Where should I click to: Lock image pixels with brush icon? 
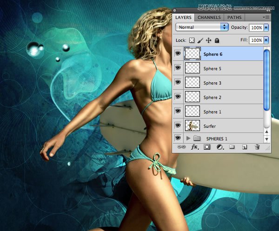coord(200,40)
